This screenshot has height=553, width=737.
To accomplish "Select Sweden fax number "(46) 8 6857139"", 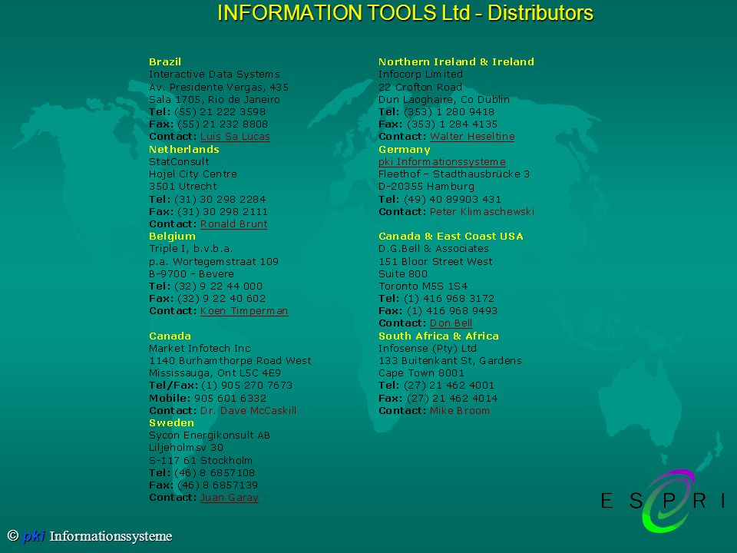I will coord(217,485).
